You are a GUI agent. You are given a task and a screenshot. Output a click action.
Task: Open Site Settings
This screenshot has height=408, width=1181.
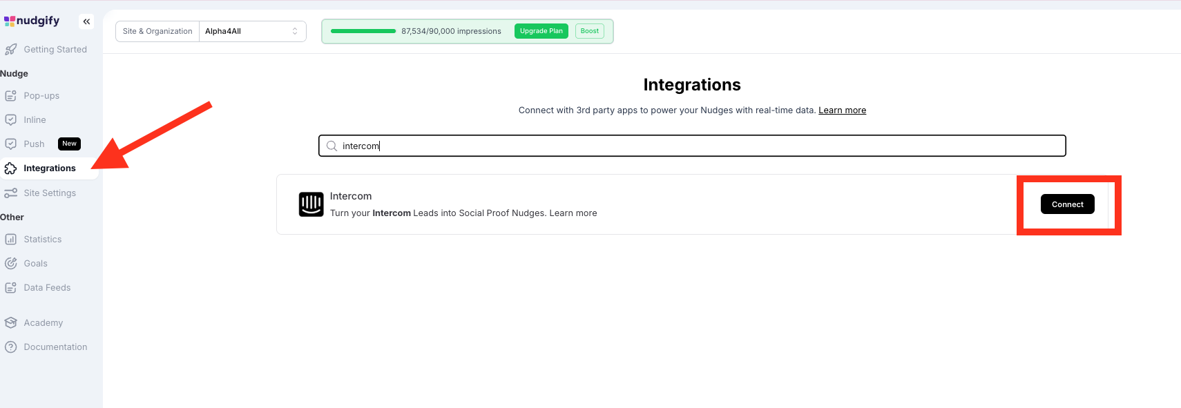pos(50,193)
